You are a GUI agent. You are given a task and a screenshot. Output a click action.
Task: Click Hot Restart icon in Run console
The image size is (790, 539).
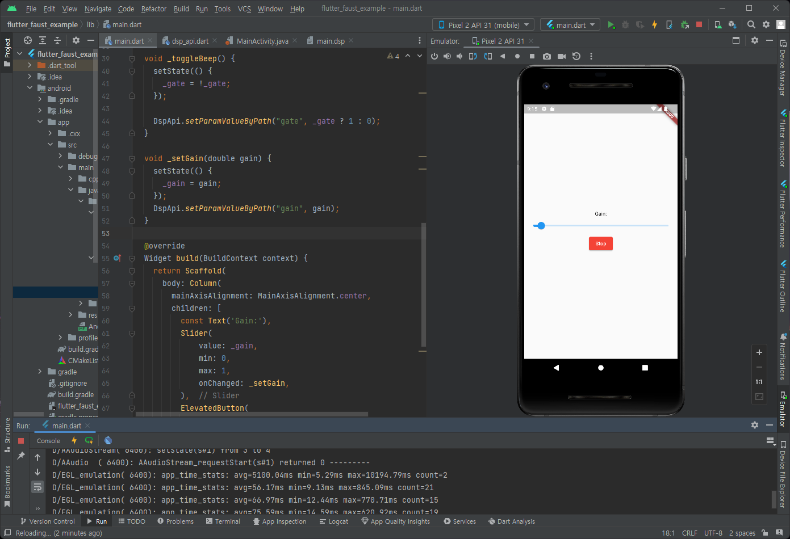89,440
